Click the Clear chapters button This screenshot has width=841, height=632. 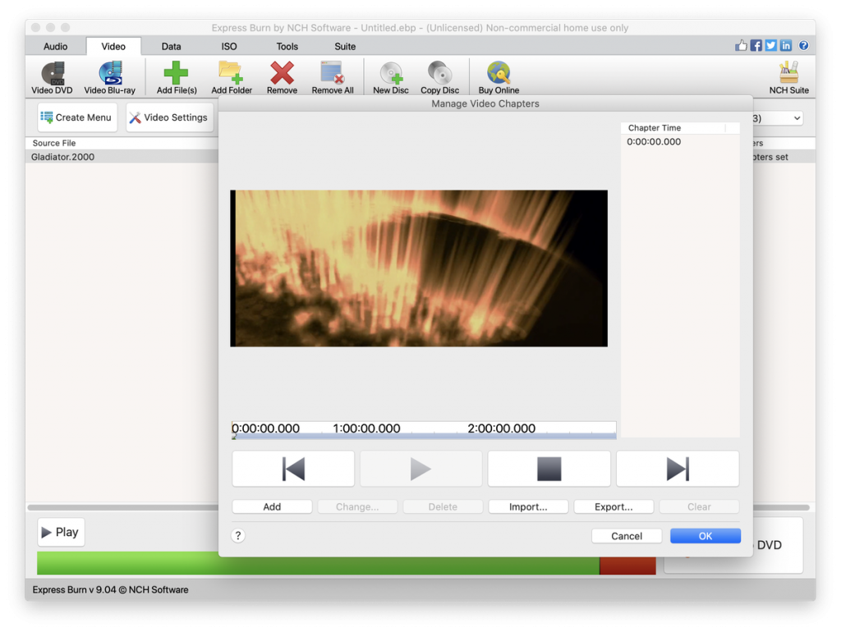(700, 506)
